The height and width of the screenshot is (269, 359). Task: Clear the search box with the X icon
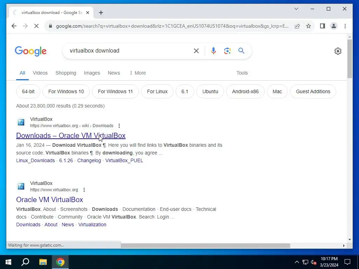pos(196,51)
